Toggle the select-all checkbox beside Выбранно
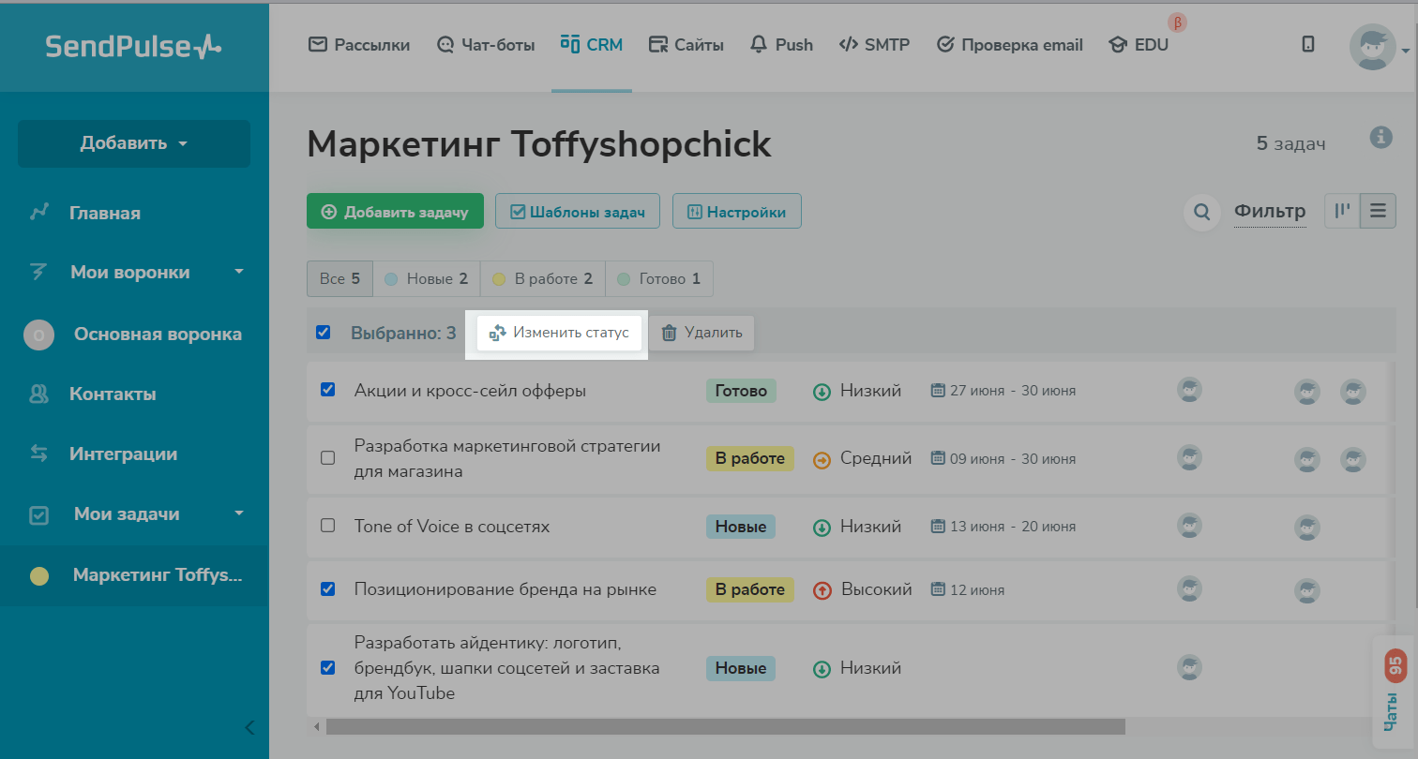The width and height of the screenshot is (1418, 759). [x=324, y=332]
